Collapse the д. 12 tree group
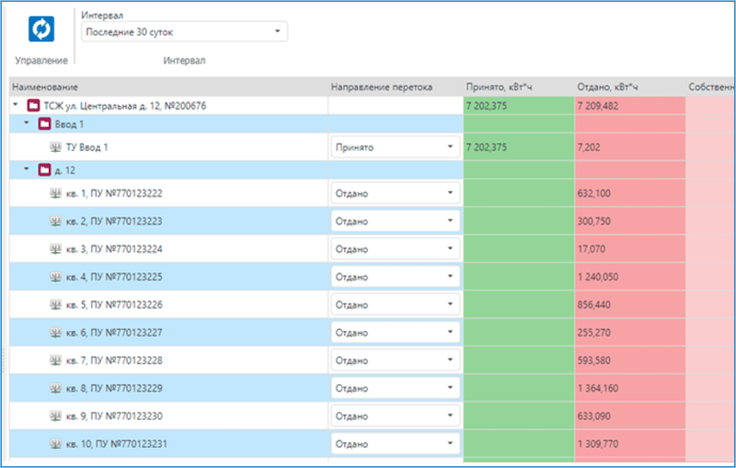The width and height of the screenshot is (736, 468). coord(27,170)
